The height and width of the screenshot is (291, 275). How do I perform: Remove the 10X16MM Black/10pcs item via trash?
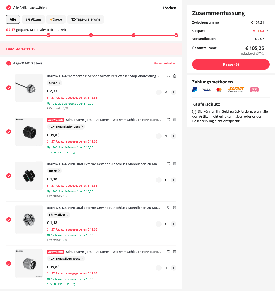pos(175,120)
